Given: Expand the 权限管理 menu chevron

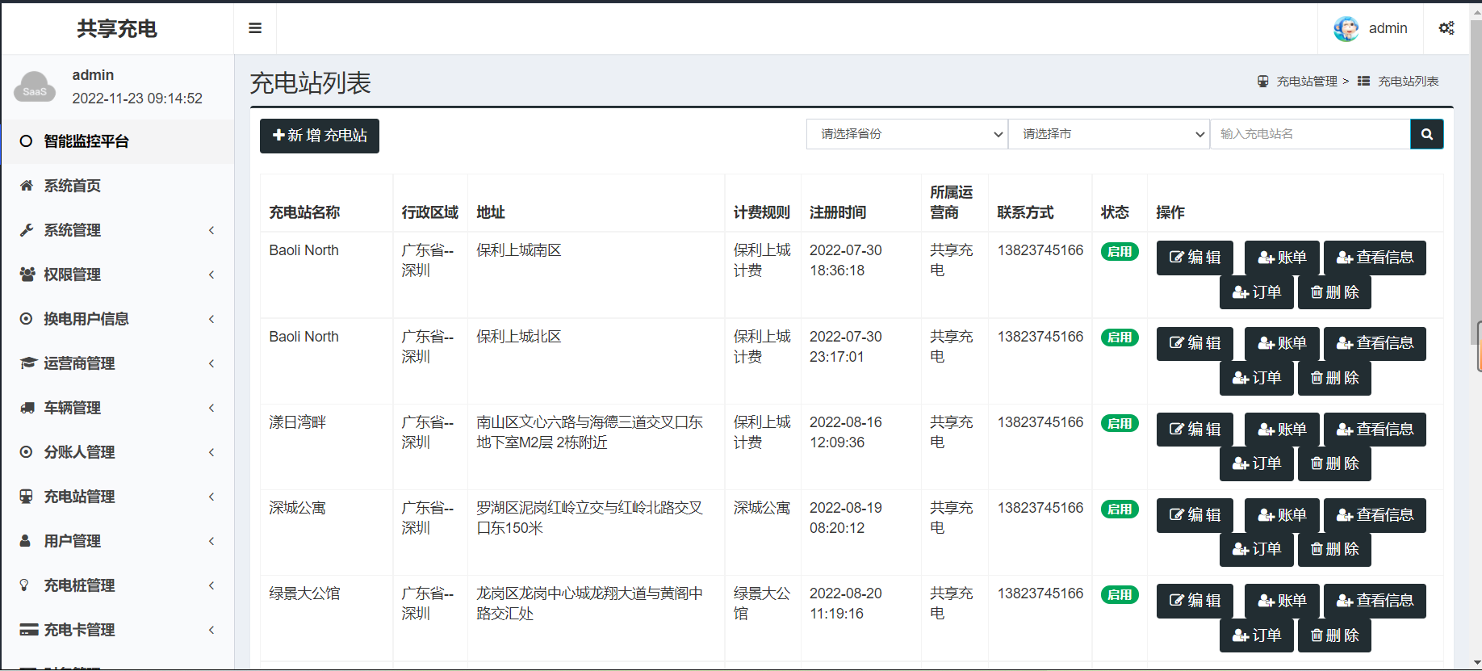Looking at the screenshot, I should 211,275.
